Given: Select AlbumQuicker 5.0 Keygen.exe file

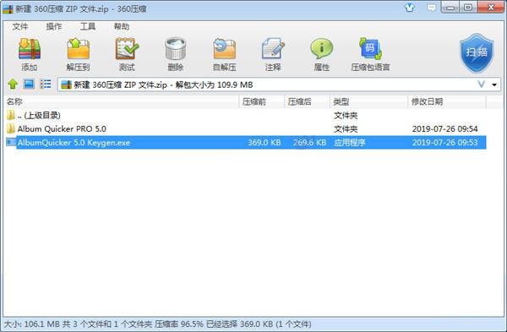Looking at the screenshot, I should pos(246,142).
